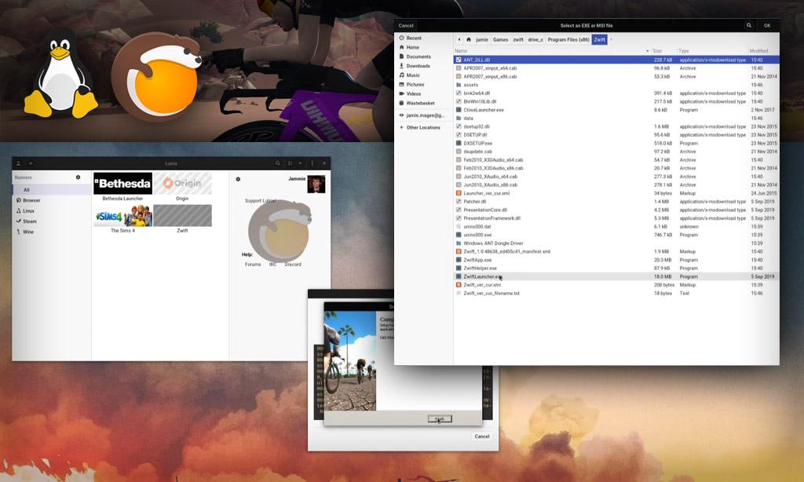Viewport: 804px width, 482px height.
Task: Select the Zwift game tile in Lutris
Action: (x=182, y=216)
